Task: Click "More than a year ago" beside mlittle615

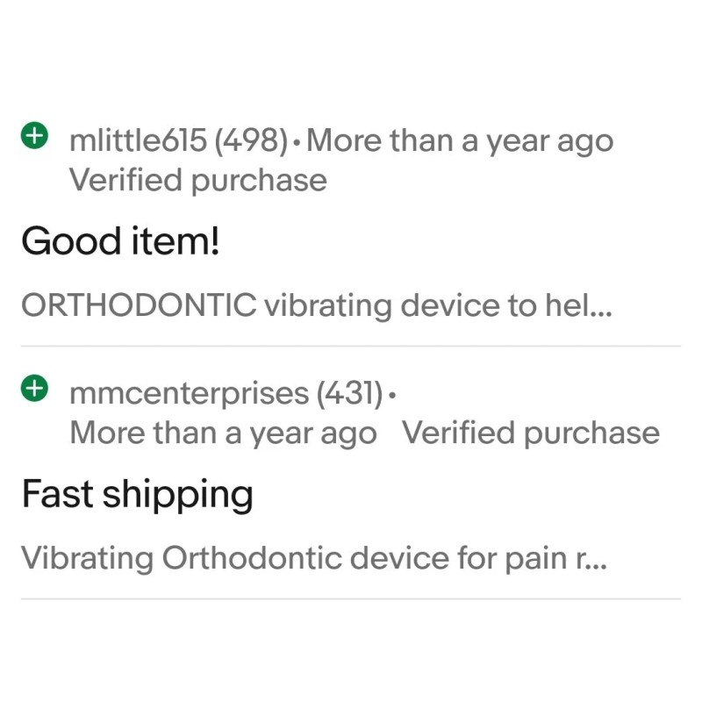Action: (460, 140)
